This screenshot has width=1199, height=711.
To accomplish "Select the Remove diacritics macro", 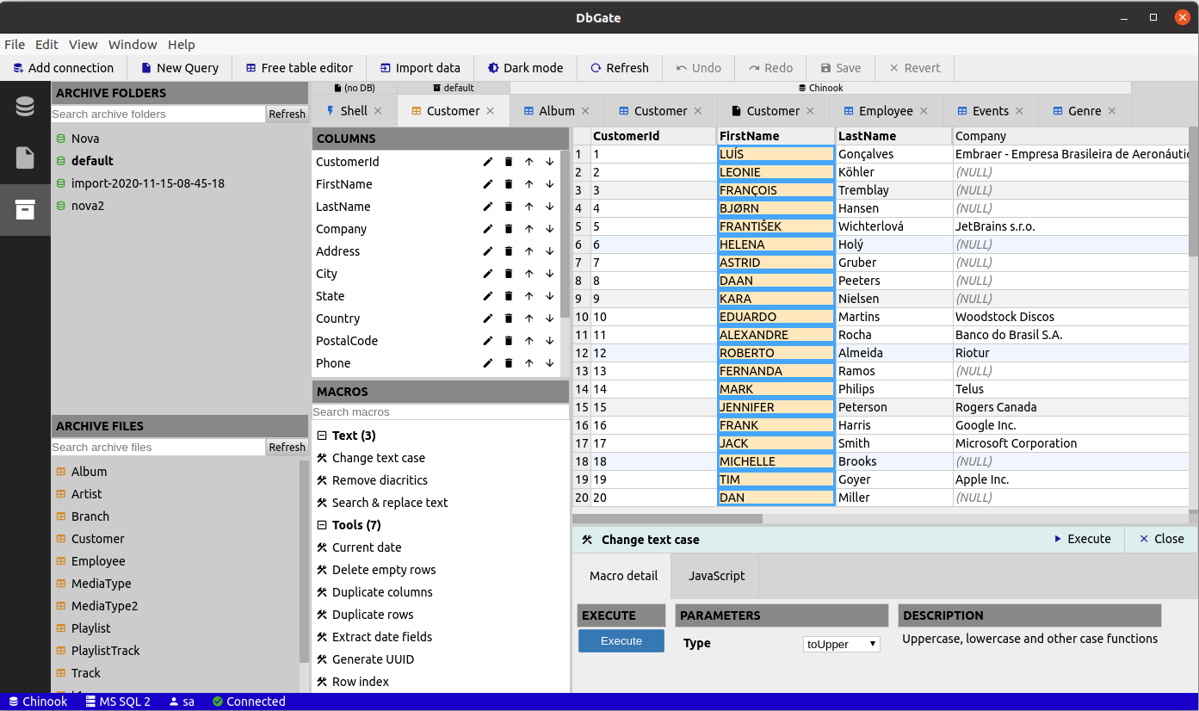I will (380, 480).
